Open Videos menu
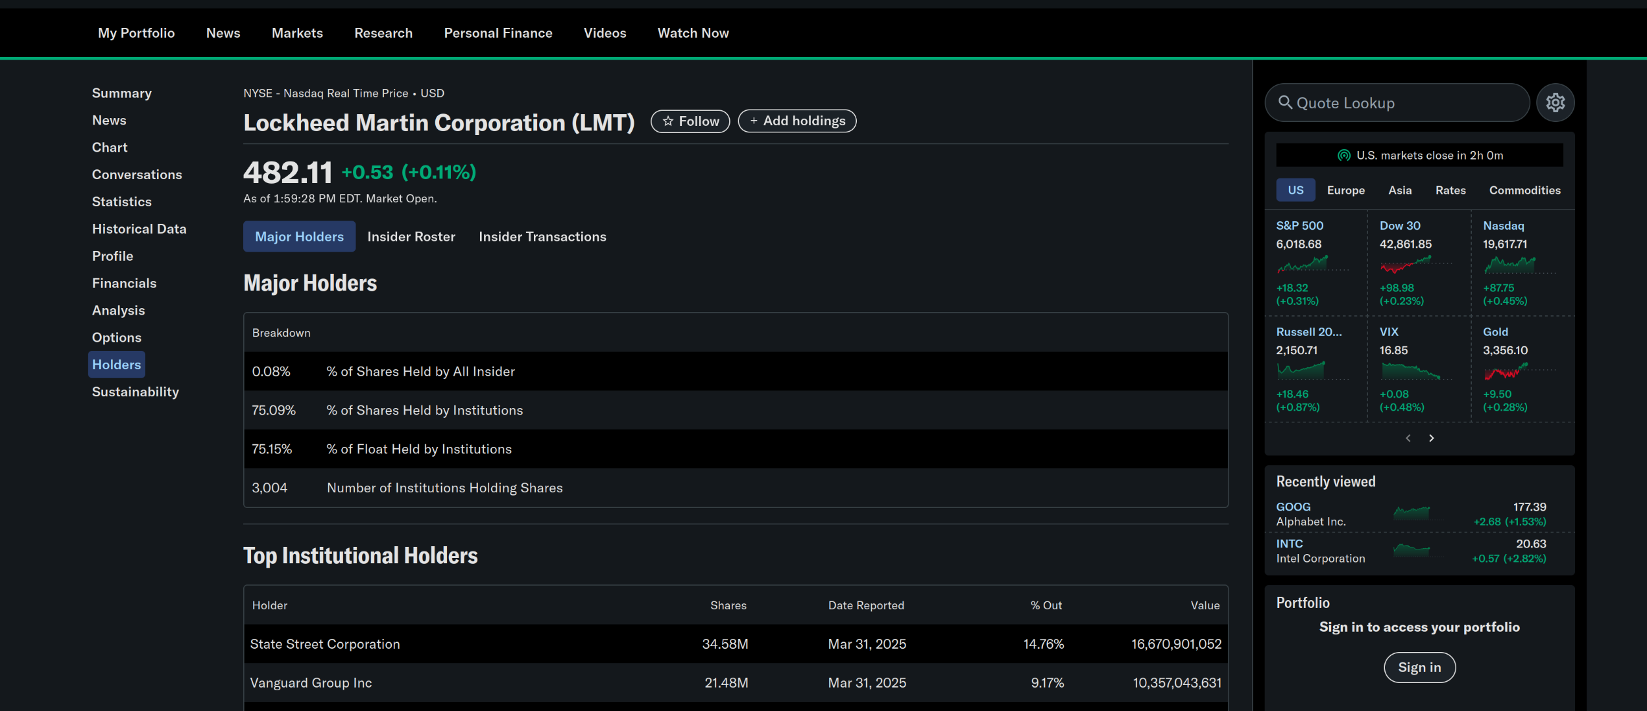 click(x=605, y=33)
